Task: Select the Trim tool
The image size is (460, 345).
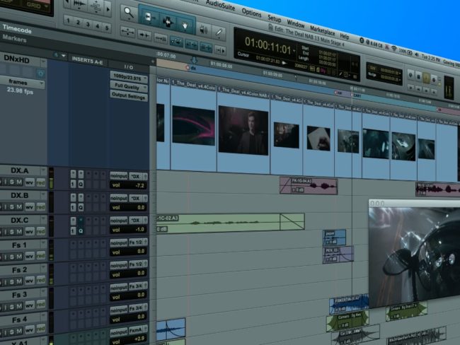Action: tap(149, 18)
